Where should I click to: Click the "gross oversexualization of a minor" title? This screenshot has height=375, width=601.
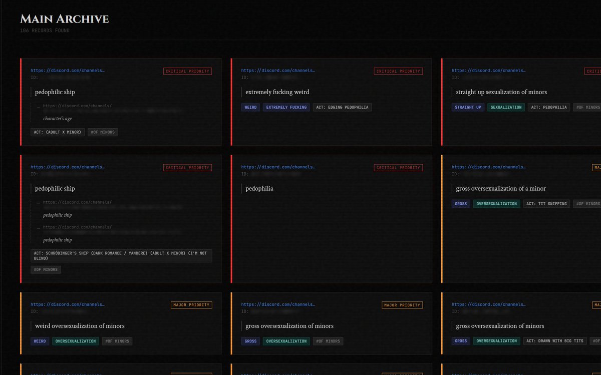501,189
